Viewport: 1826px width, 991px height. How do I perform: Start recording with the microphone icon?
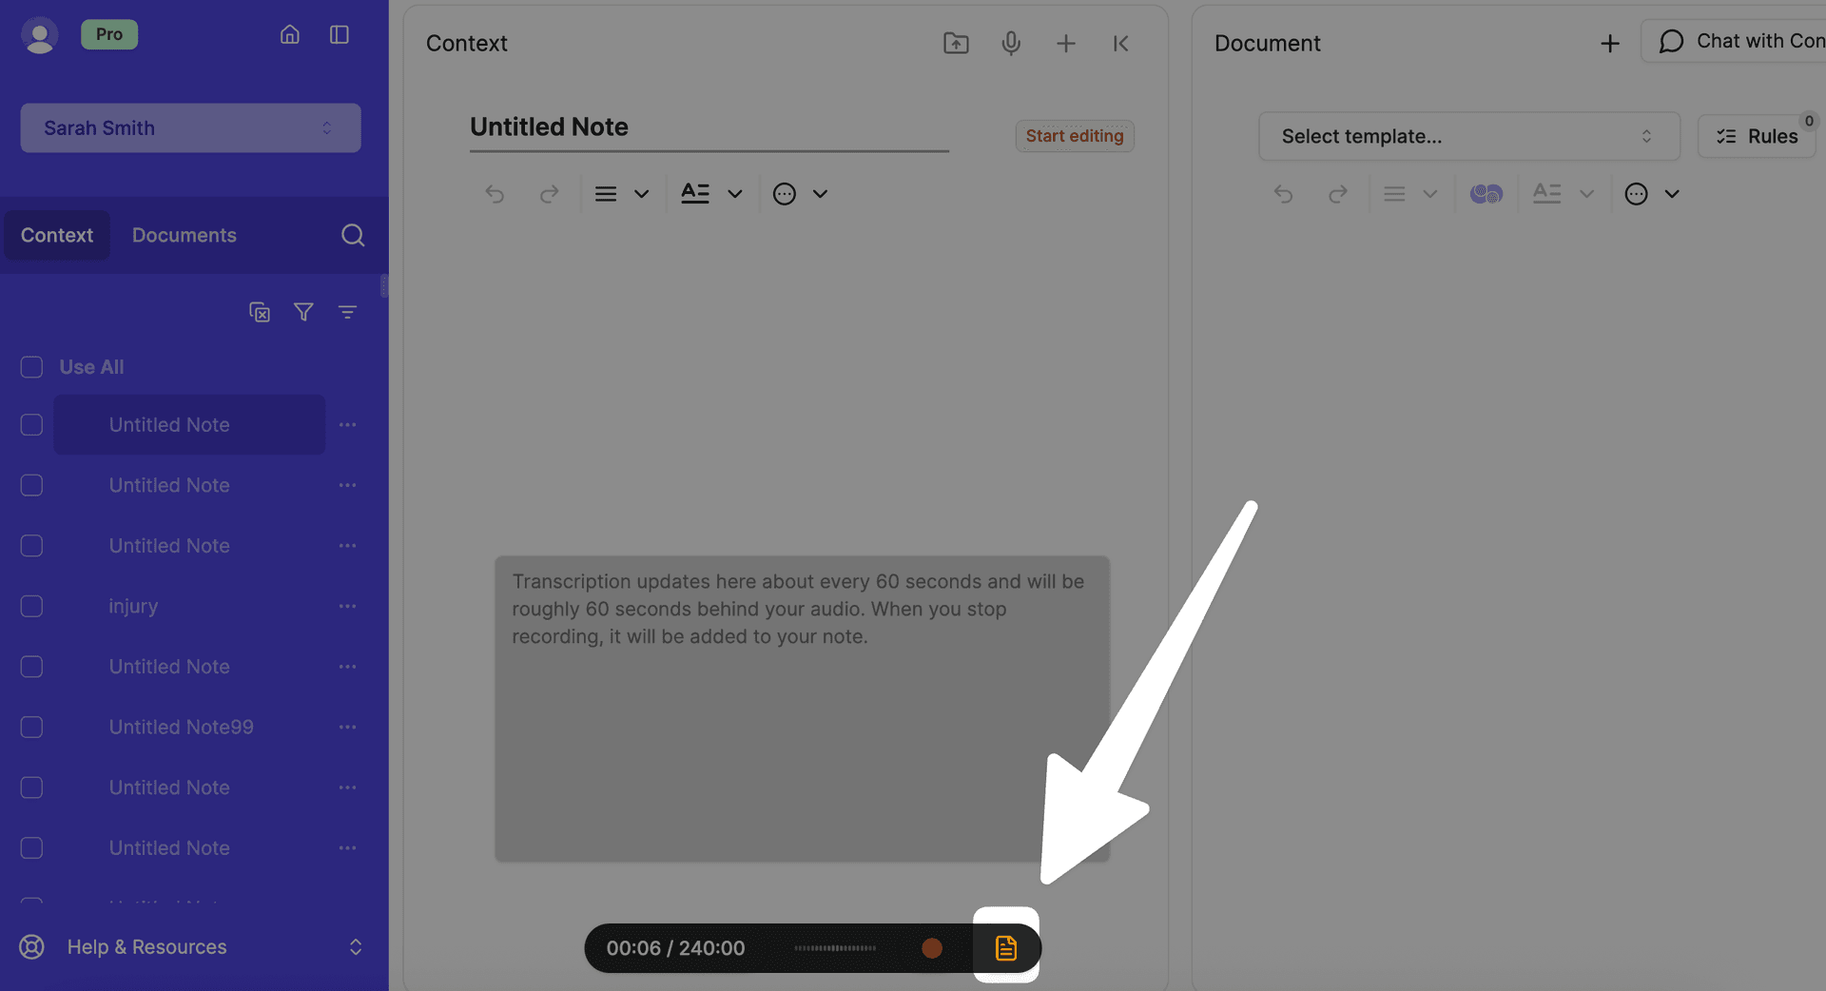coord(1011,43)
